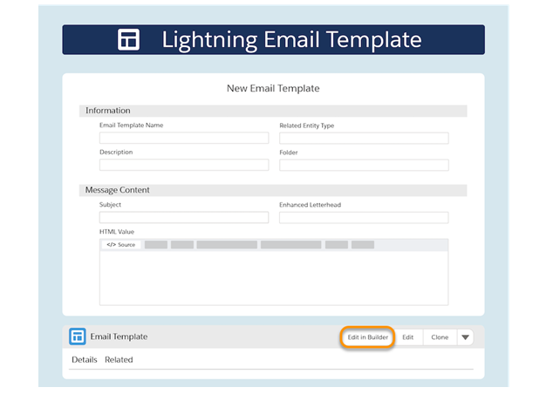Clone the email template
This screenshot has width=560, height=401.
point(440,336)
